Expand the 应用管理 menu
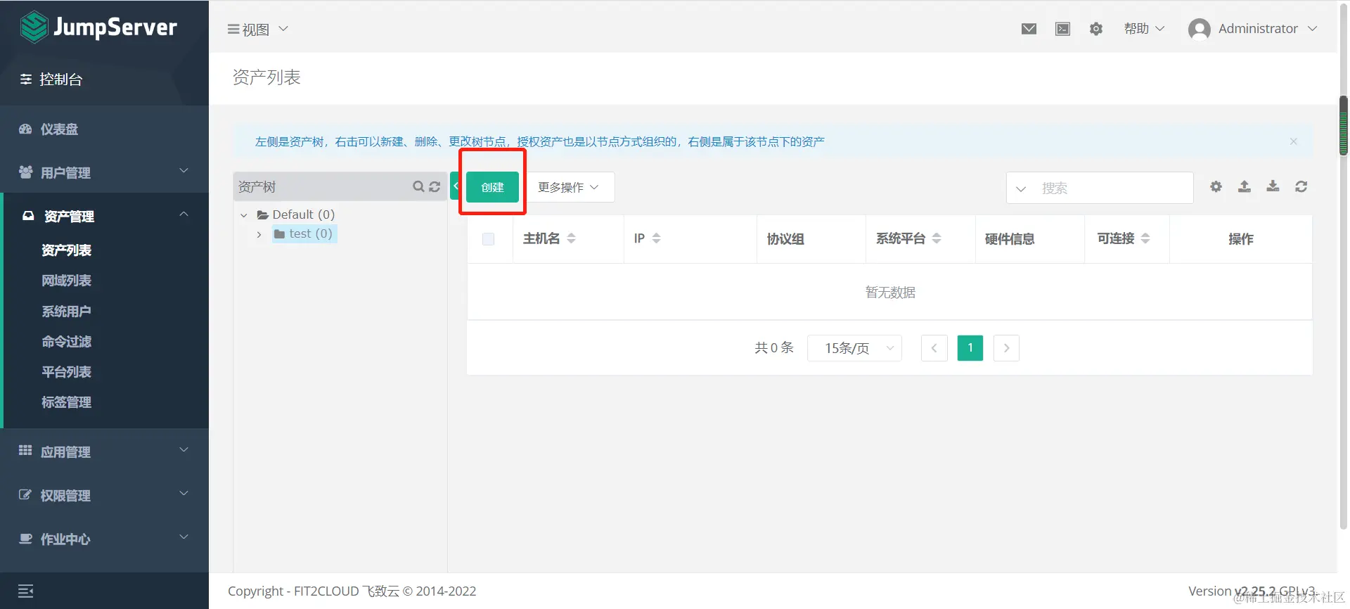The height and width of the screenshot is (609, 1350). 104,451
